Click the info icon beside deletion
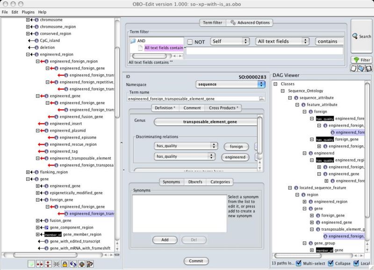The height and width of the screenshot is (270, 374). (36, 48)
